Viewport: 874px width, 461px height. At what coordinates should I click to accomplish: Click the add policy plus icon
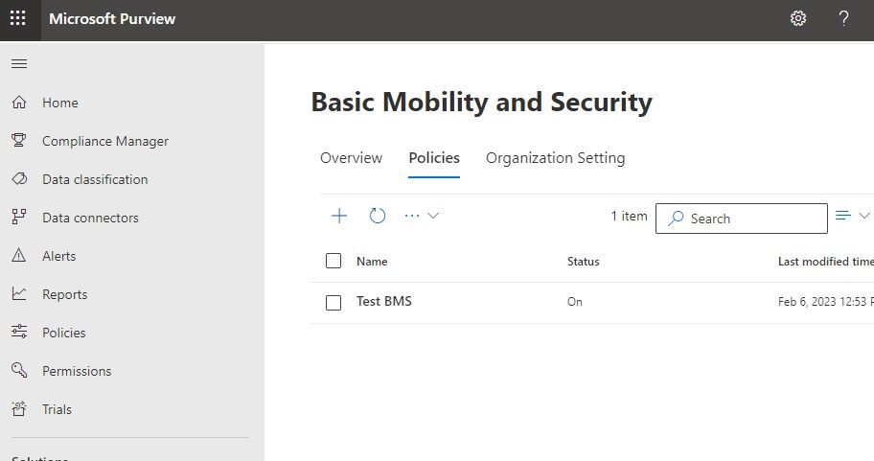tap(339, 216)
